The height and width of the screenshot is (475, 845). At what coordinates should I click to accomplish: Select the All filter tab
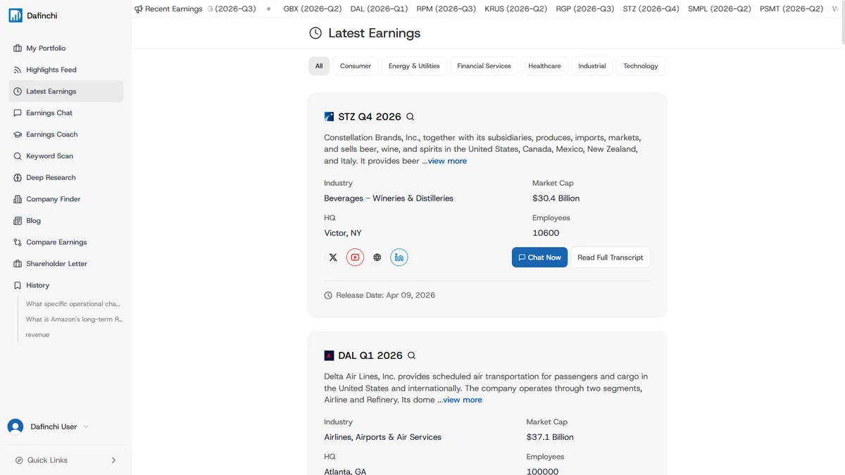click(x=319, y=66)
